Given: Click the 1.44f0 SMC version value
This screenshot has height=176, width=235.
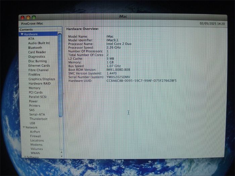Looking at the screenshot, I should [111, 73].
